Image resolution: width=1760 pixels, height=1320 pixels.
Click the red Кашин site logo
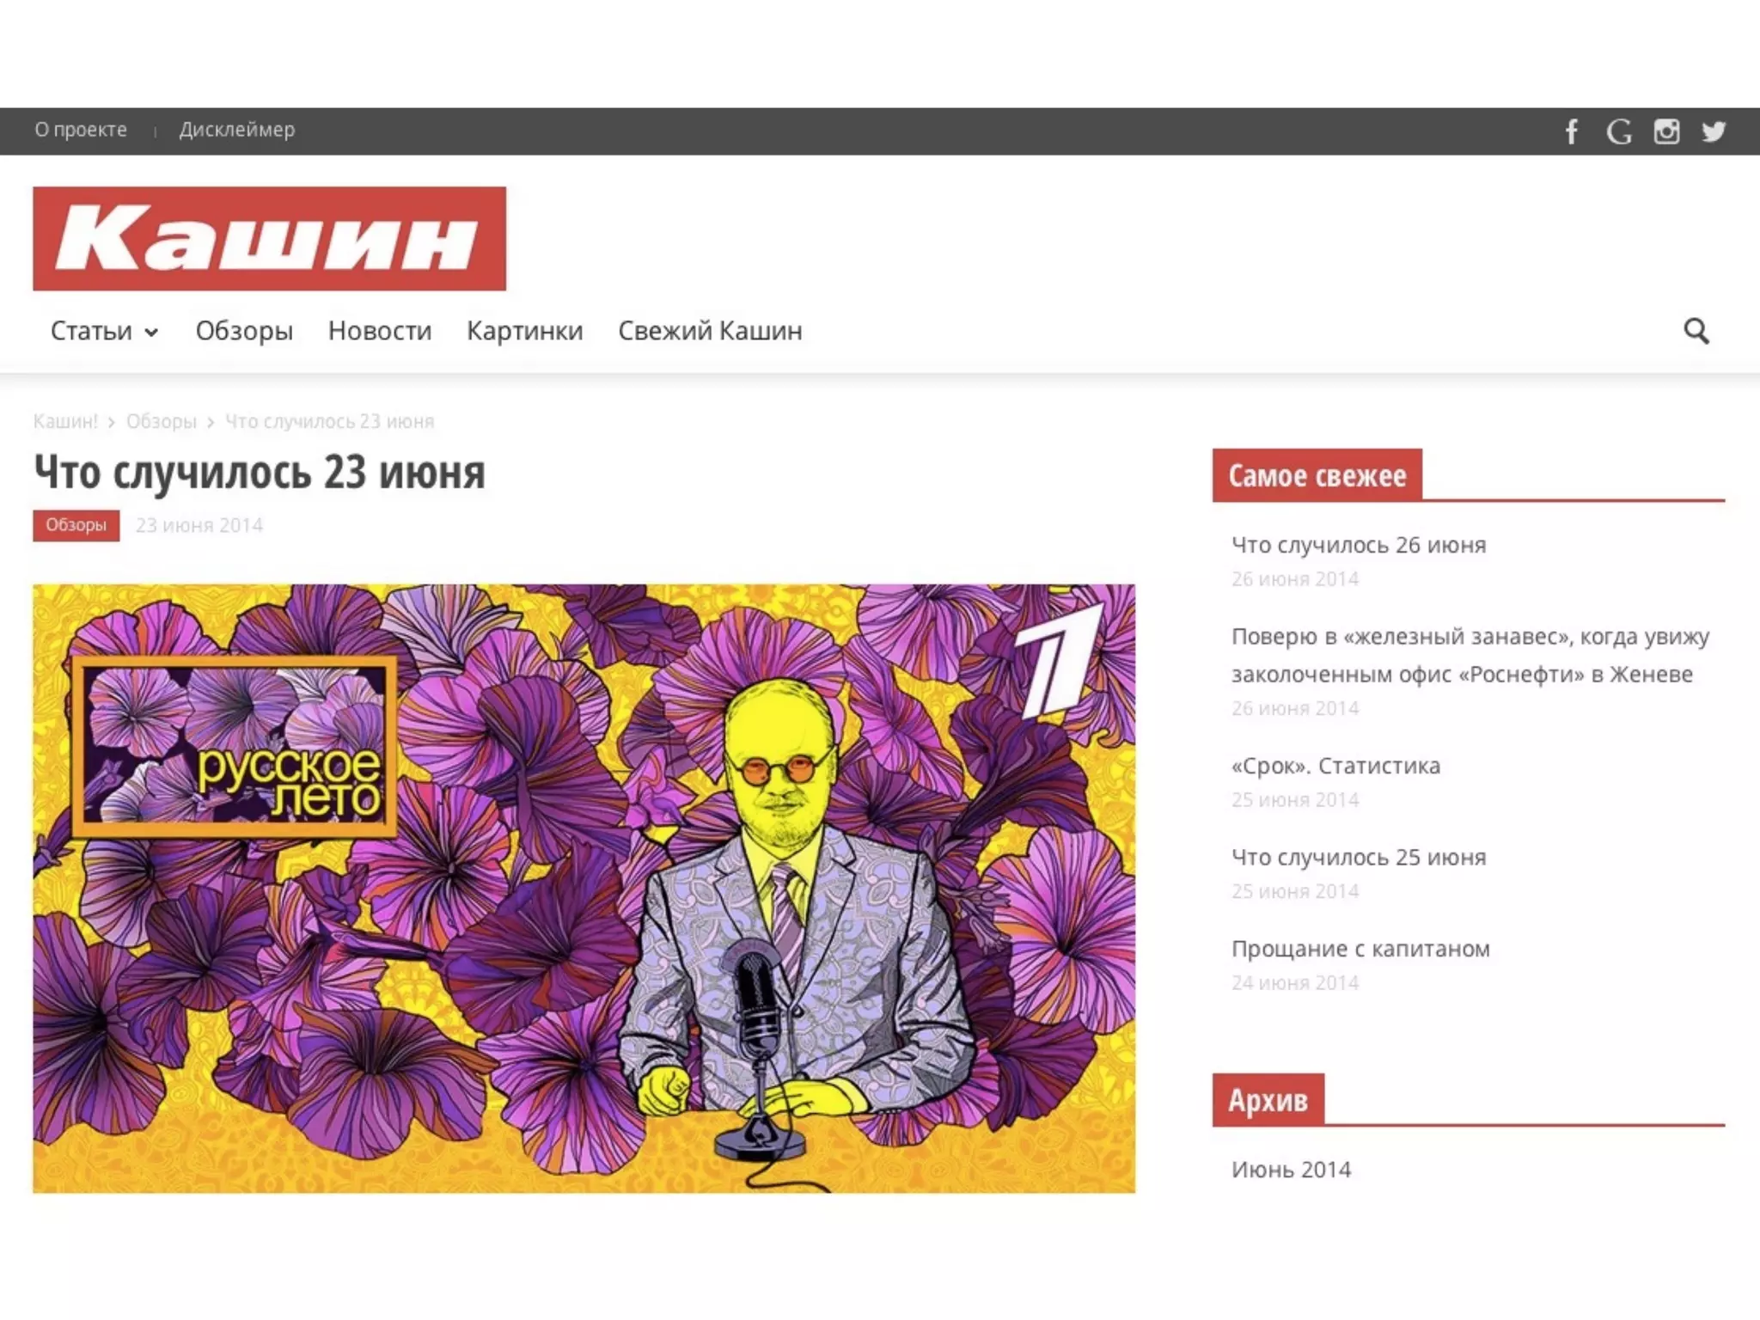(x=269, y=239)
